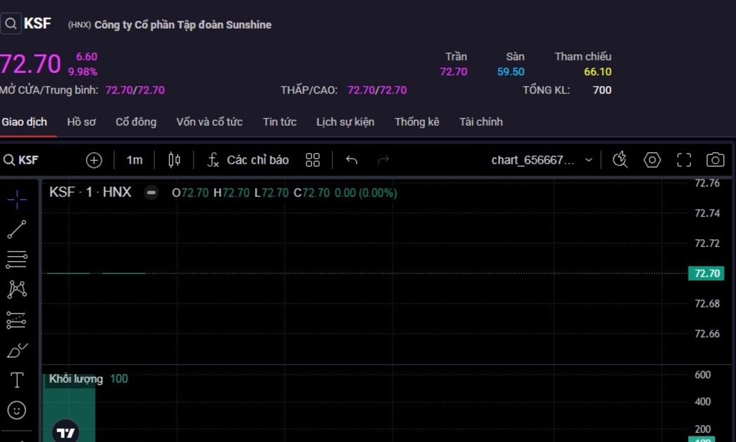Open the emoji icons tool
The height and width of the screenshot is (442, 736).
tap(17, 410)
